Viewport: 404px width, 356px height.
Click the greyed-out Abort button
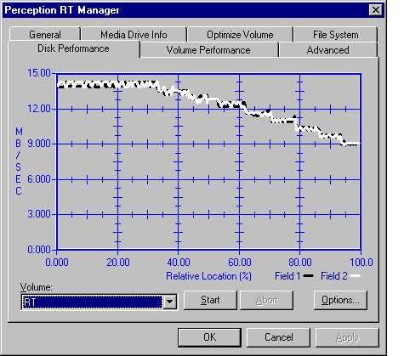[x=266, y=300]
